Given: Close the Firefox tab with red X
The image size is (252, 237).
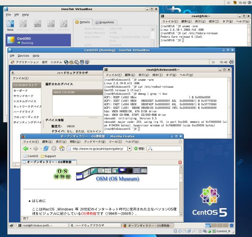Looking at the screenshot, I should [180, 162].
